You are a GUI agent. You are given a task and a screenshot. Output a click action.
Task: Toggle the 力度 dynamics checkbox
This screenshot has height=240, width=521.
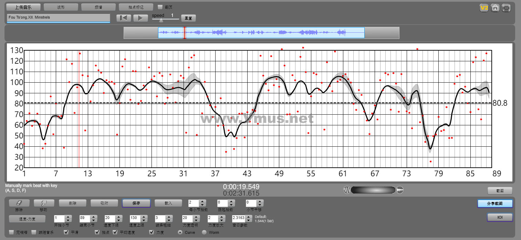point(152,232)
